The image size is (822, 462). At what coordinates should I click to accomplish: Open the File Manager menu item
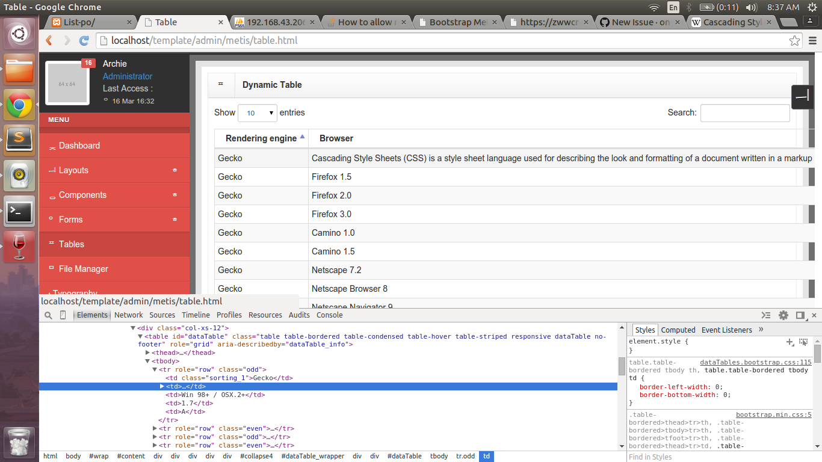click(114, 269)
